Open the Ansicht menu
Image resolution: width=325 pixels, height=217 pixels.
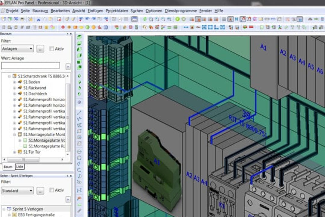pyautogui.click(x=79, y=11)
